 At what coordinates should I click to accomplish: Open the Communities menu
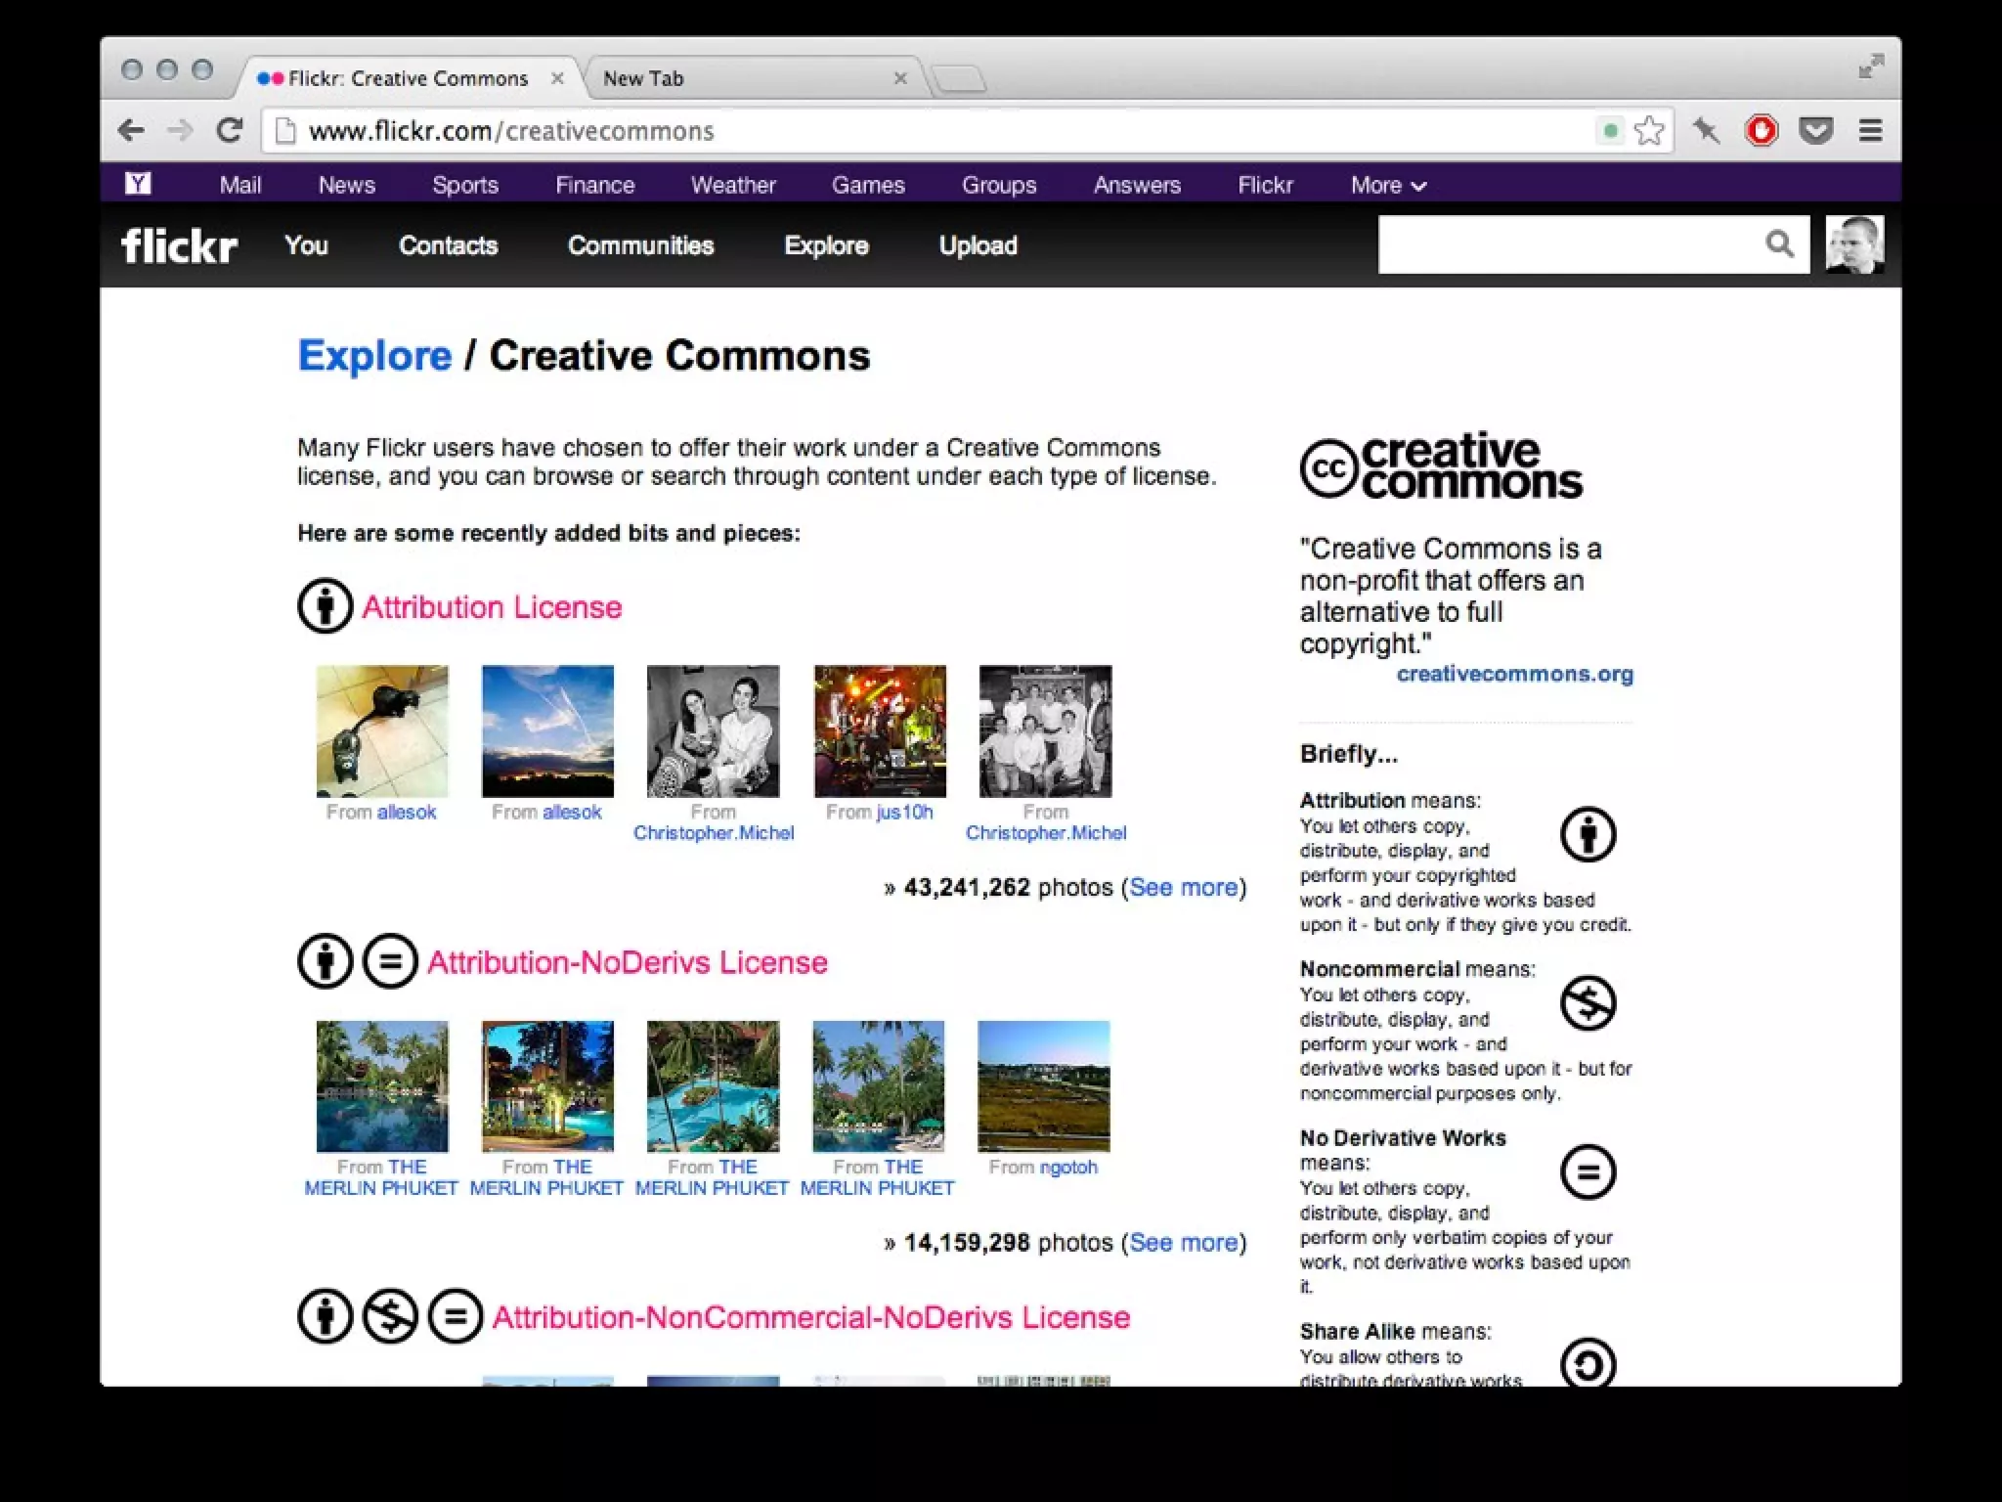[x=640, y=245]
